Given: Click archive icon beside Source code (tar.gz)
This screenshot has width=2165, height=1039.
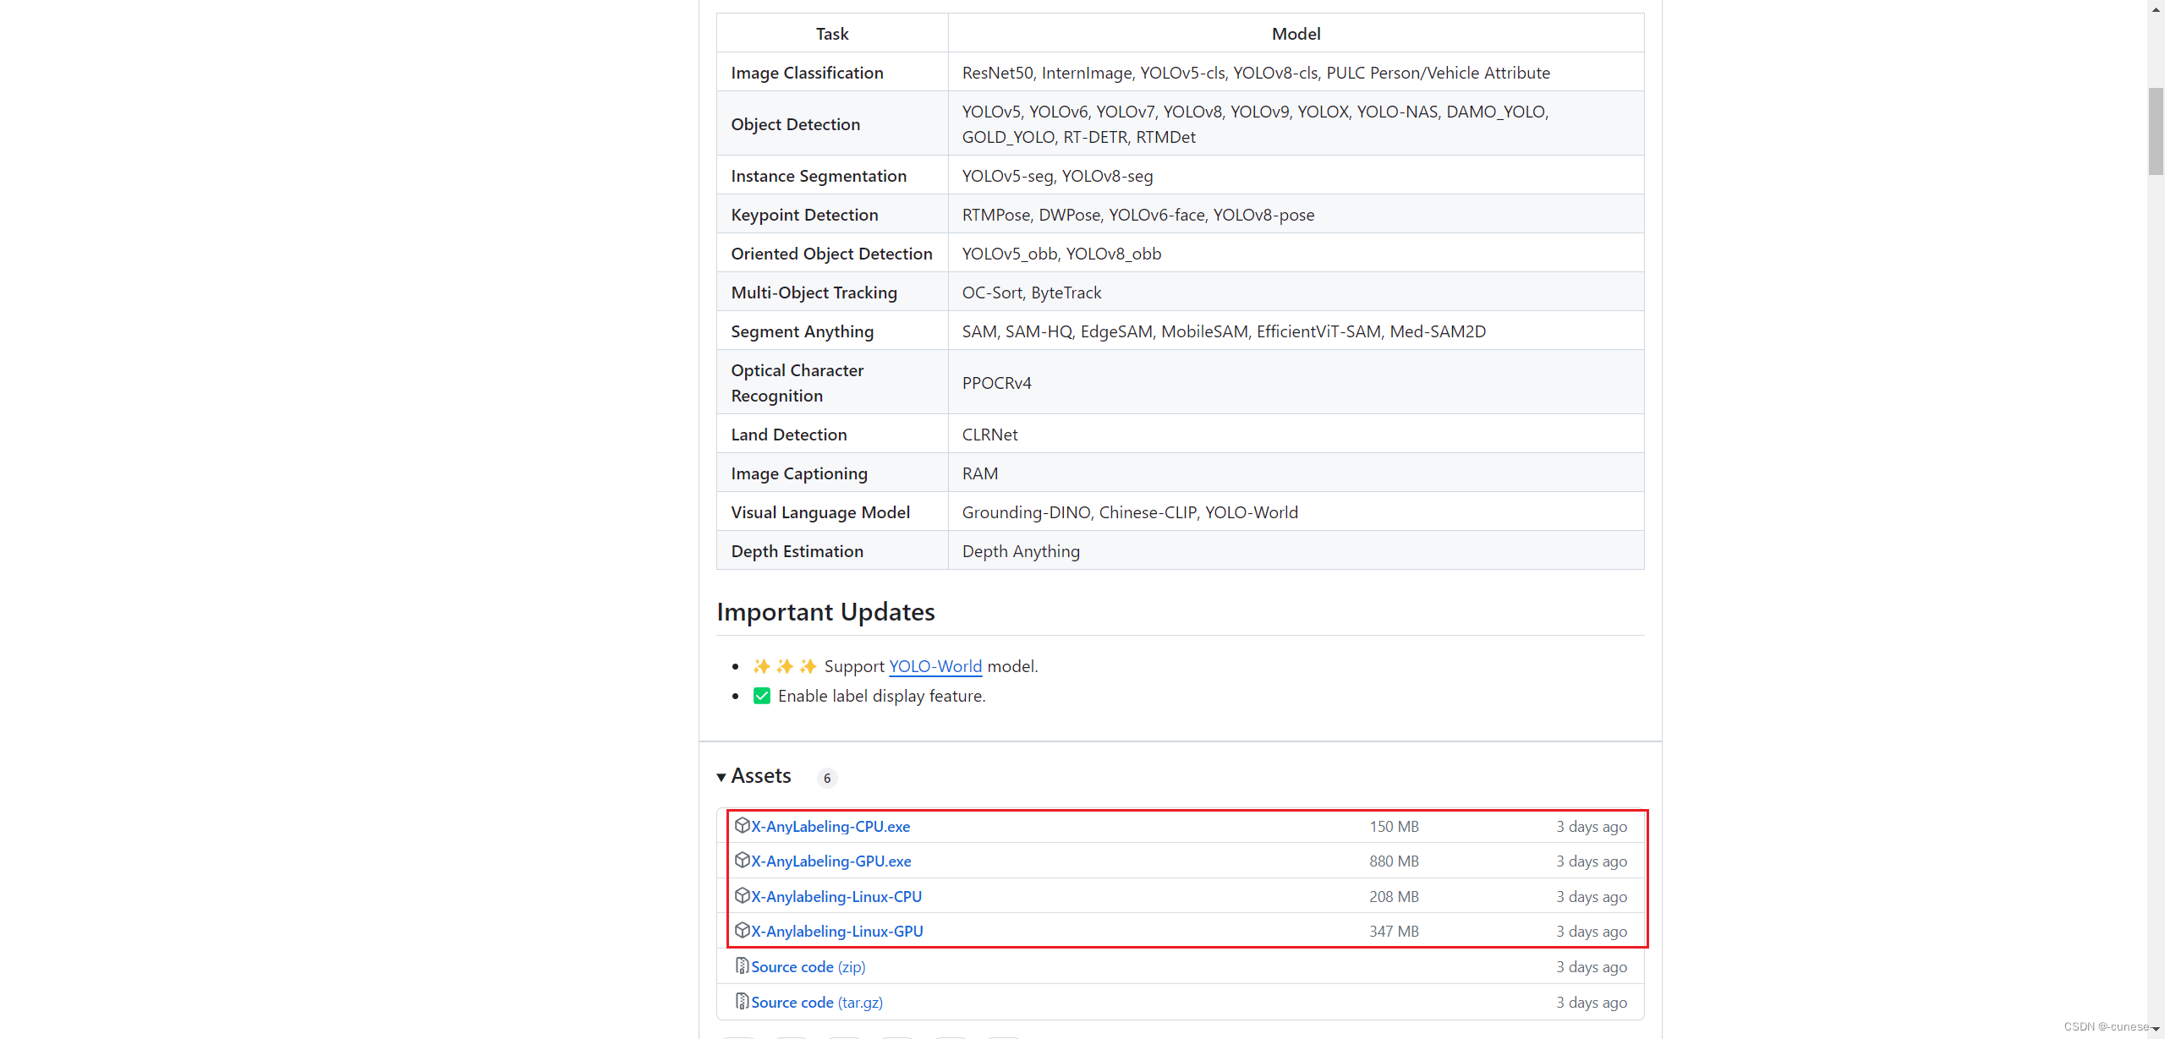Looking at the screenshot, I should pyautogui.click(x=742, y=1001).
